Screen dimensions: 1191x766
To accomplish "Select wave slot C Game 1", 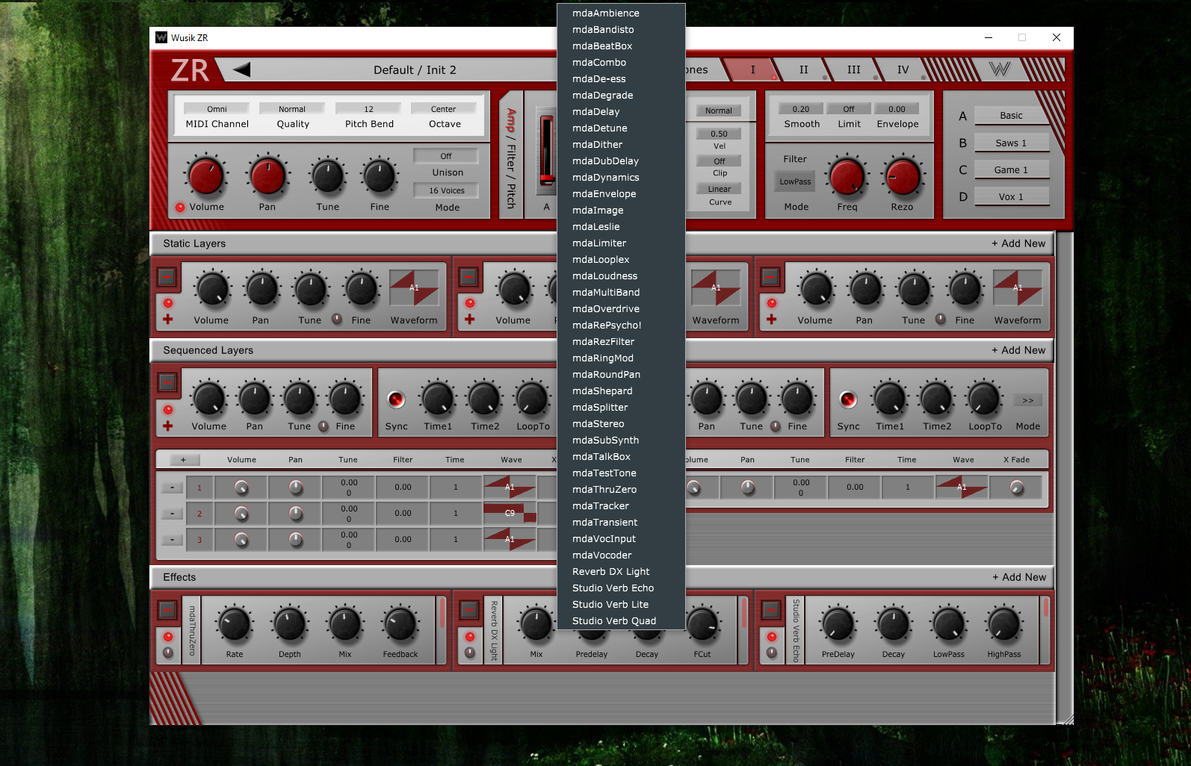I will 1012,170.
